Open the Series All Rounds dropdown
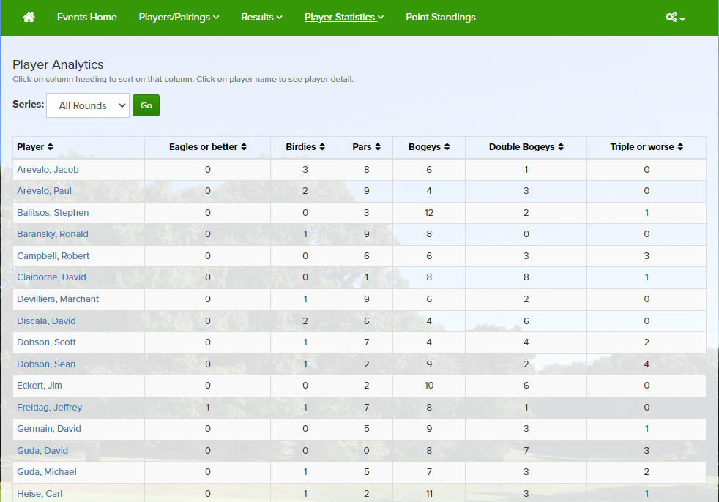The image size is (719, 502). click(88, 105)
